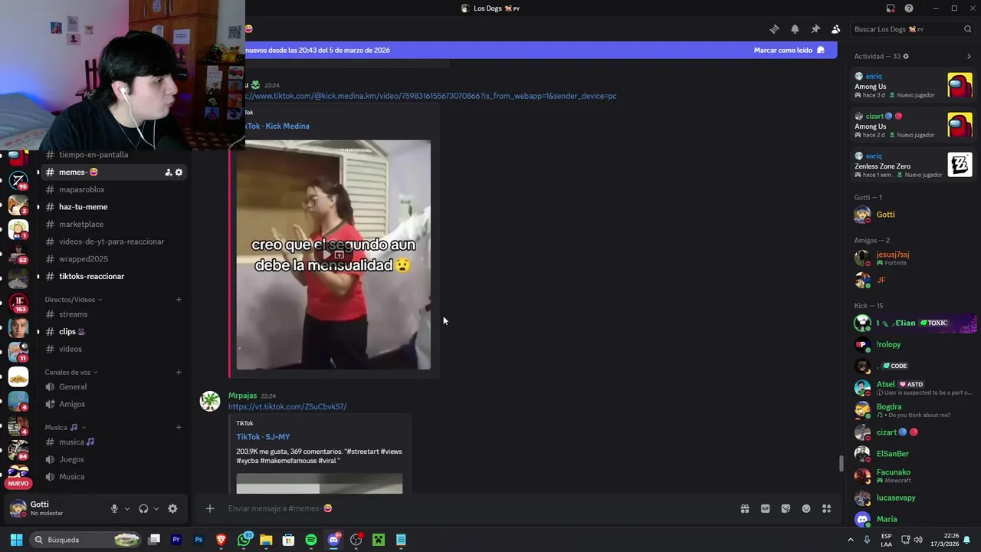981x552 pixels.
Task: Open invite people icon on memes channel
Action: coord(169,172)
